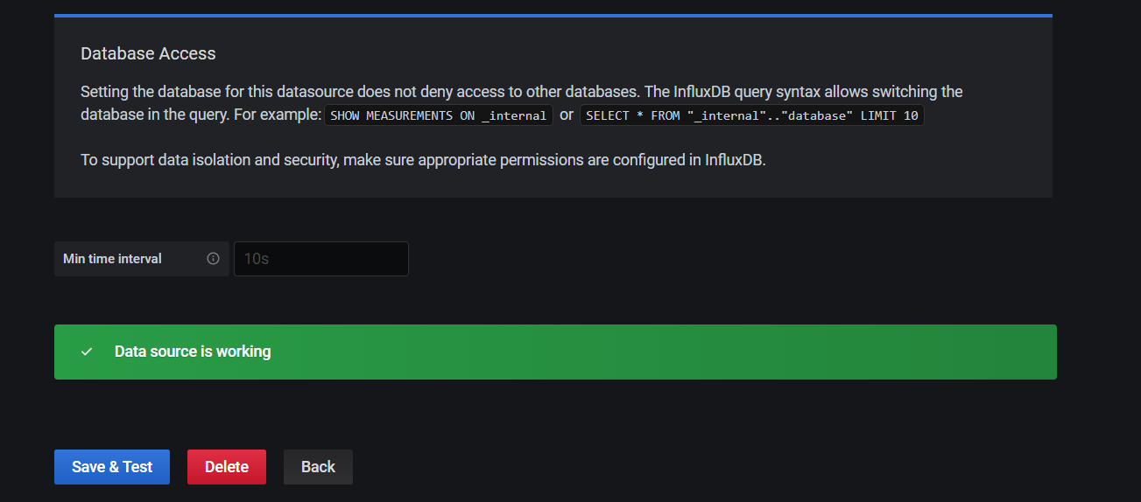Click the '_internal' text in first code snippet

pyautogui.click(x=513, y=115)
